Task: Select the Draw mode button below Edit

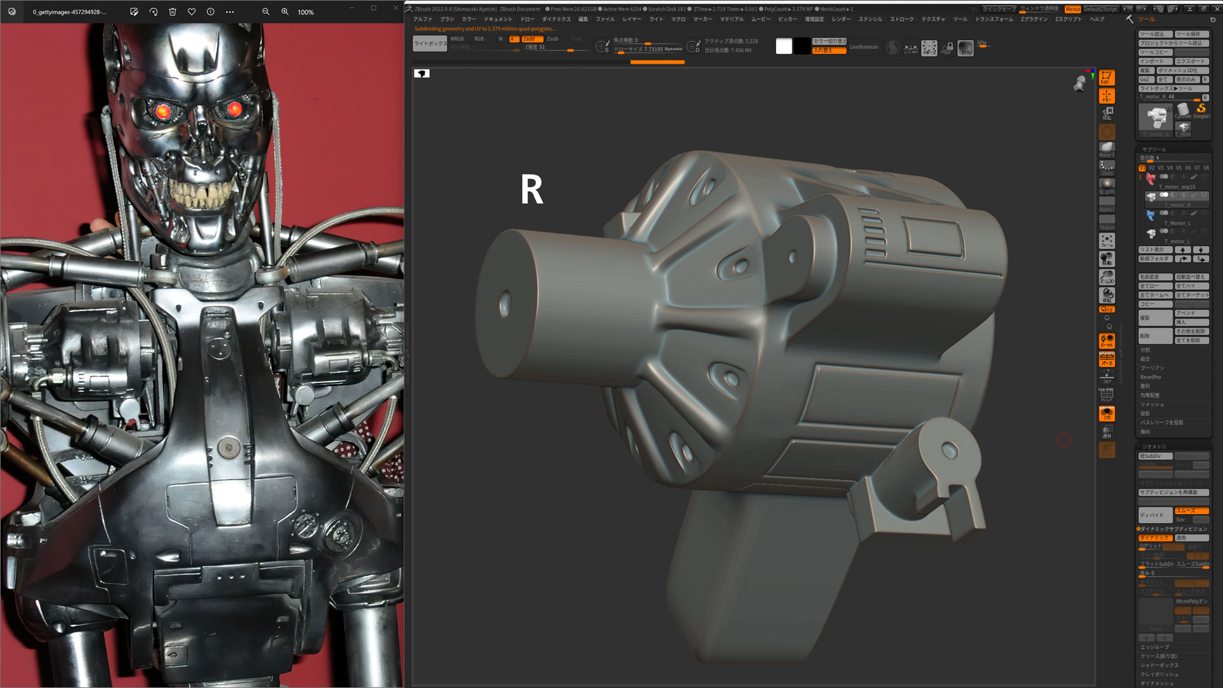Action: point(1106,96)
